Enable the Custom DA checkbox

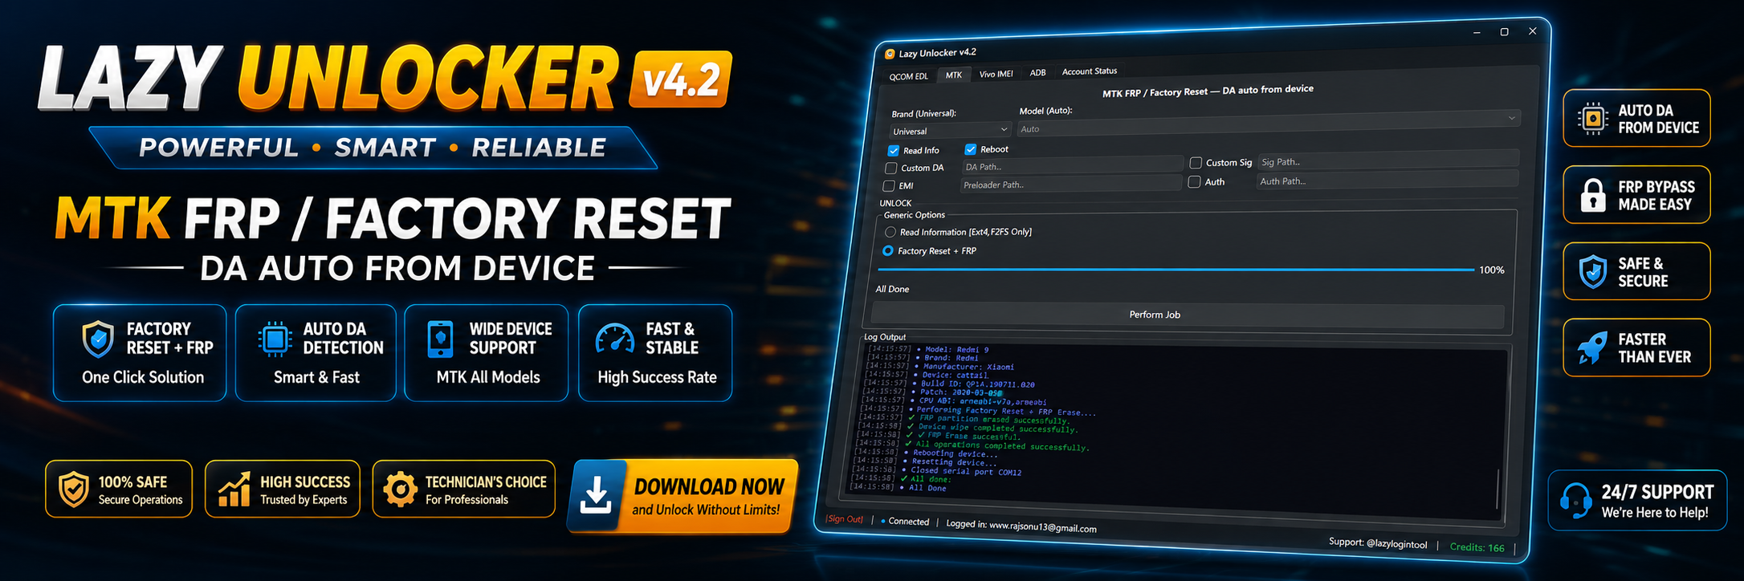(x=890, y=168)
